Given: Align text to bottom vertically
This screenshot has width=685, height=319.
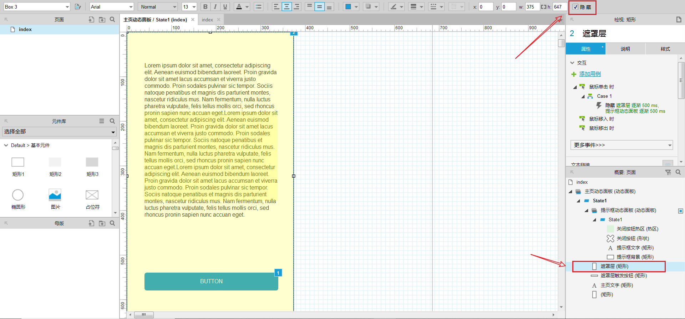Looking at the screenshot, I should (329, 7).
